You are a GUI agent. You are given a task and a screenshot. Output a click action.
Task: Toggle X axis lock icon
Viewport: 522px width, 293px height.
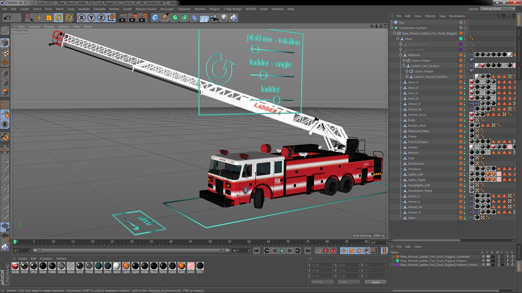pyautogui.click(x=81, y=18)
